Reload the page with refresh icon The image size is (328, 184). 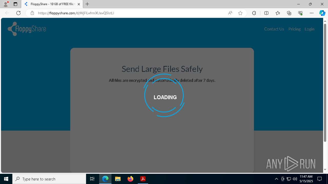tap(18, 13)
